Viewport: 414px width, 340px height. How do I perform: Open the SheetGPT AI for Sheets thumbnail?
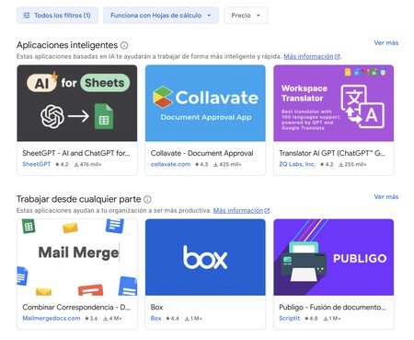click(77, 103)
